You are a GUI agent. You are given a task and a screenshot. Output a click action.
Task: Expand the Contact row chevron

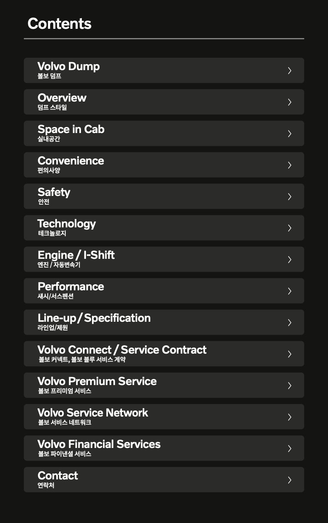coord(289,480)
